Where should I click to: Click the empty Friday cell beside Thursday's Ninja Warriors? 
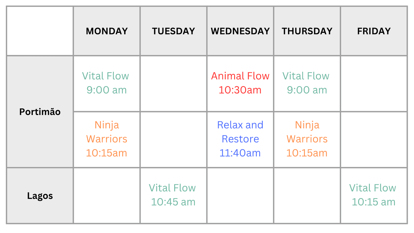coord(374,139)
